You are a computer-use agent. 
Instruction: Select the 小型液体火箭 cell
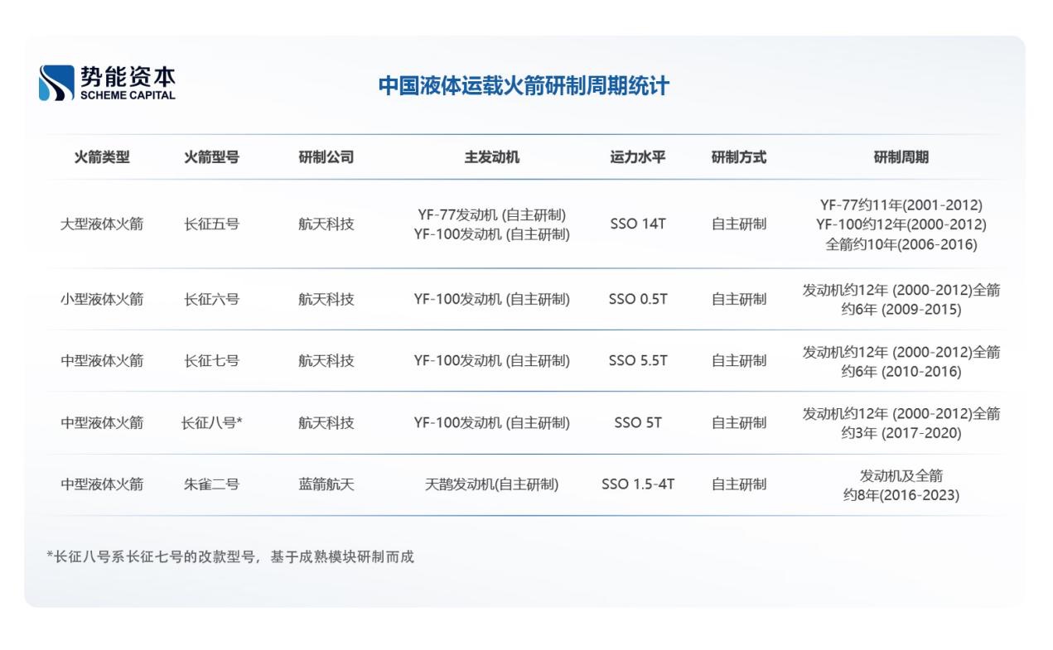[102, 299]
